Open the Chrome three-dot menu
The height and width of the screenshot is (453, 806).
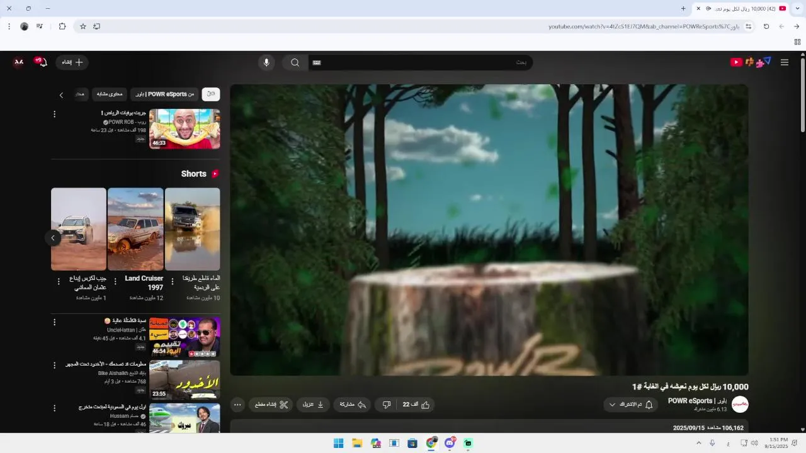(x=9, y=26)
